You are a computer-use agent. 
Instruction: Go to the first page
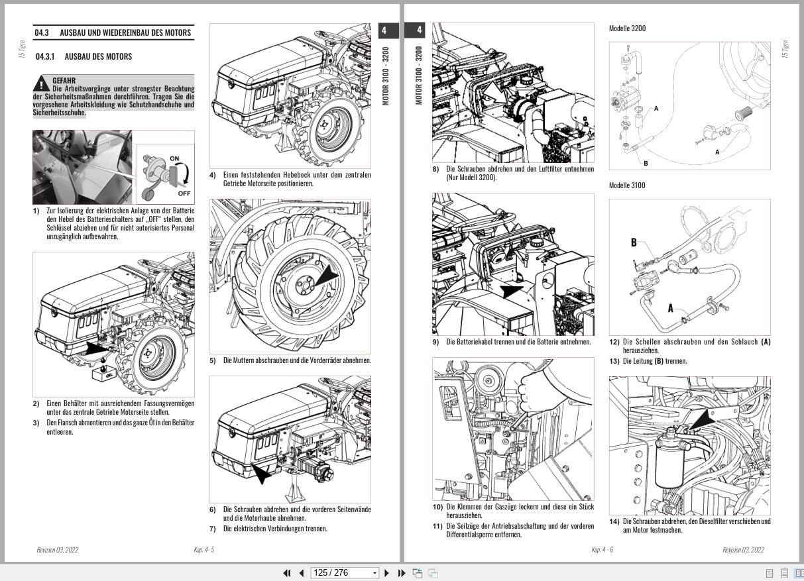[287, 573]
